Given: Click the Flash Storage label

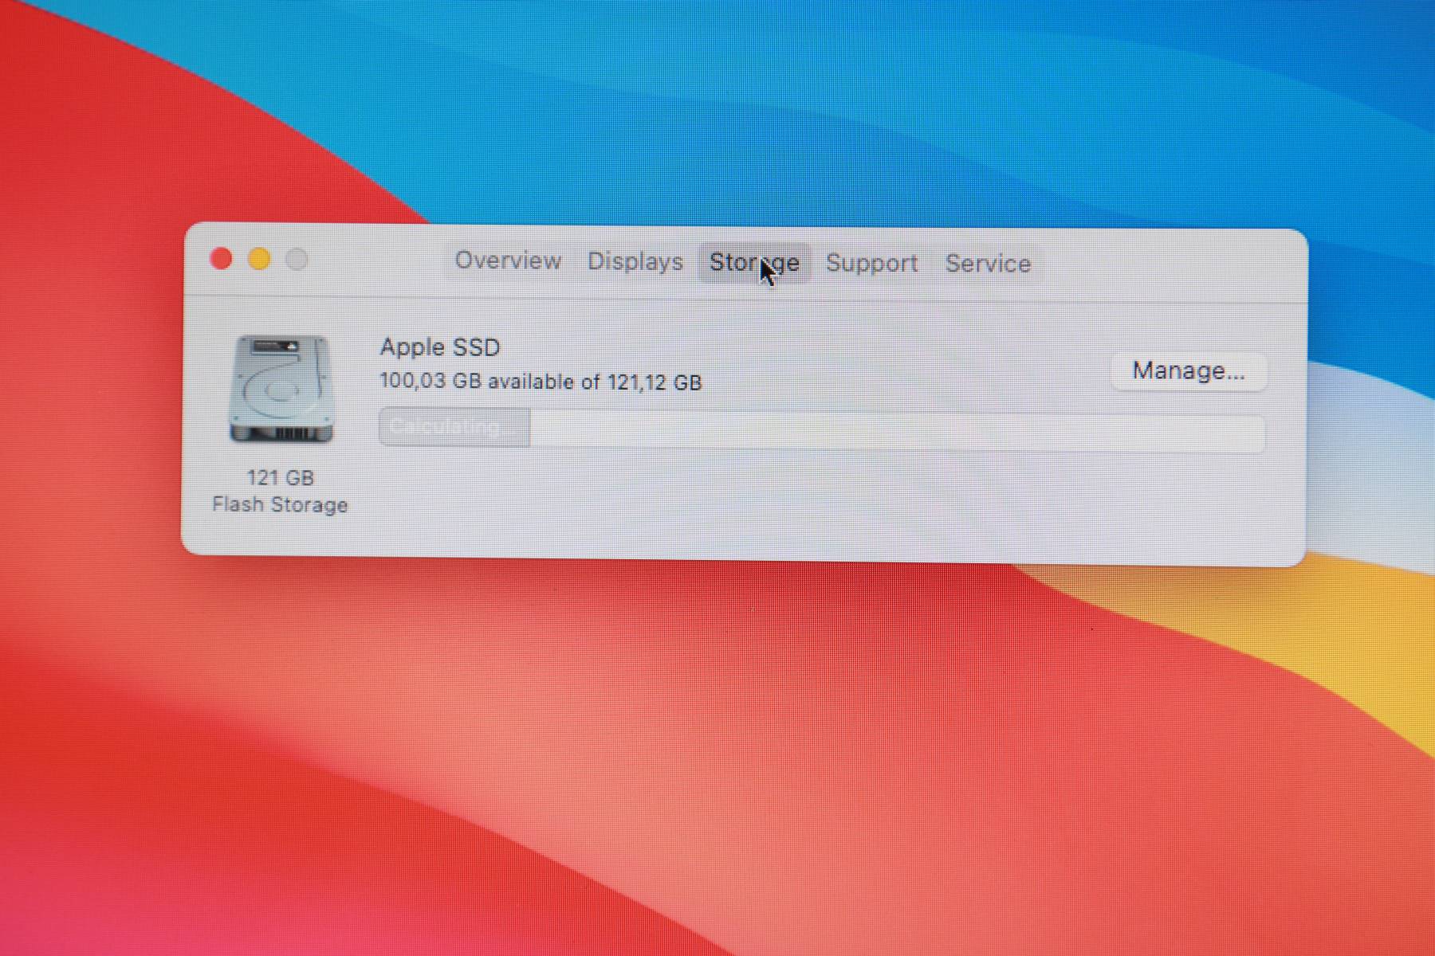Looking at the screenshot, I should click(x=280, y=505).
